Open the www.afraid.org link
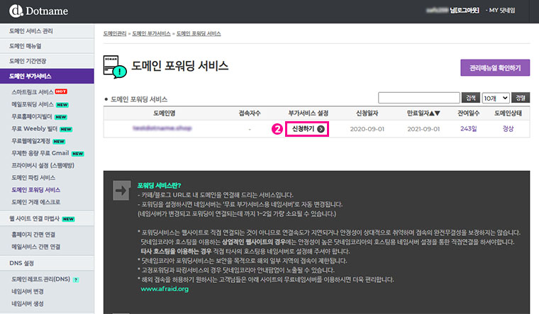 click(x=166, y=289)
